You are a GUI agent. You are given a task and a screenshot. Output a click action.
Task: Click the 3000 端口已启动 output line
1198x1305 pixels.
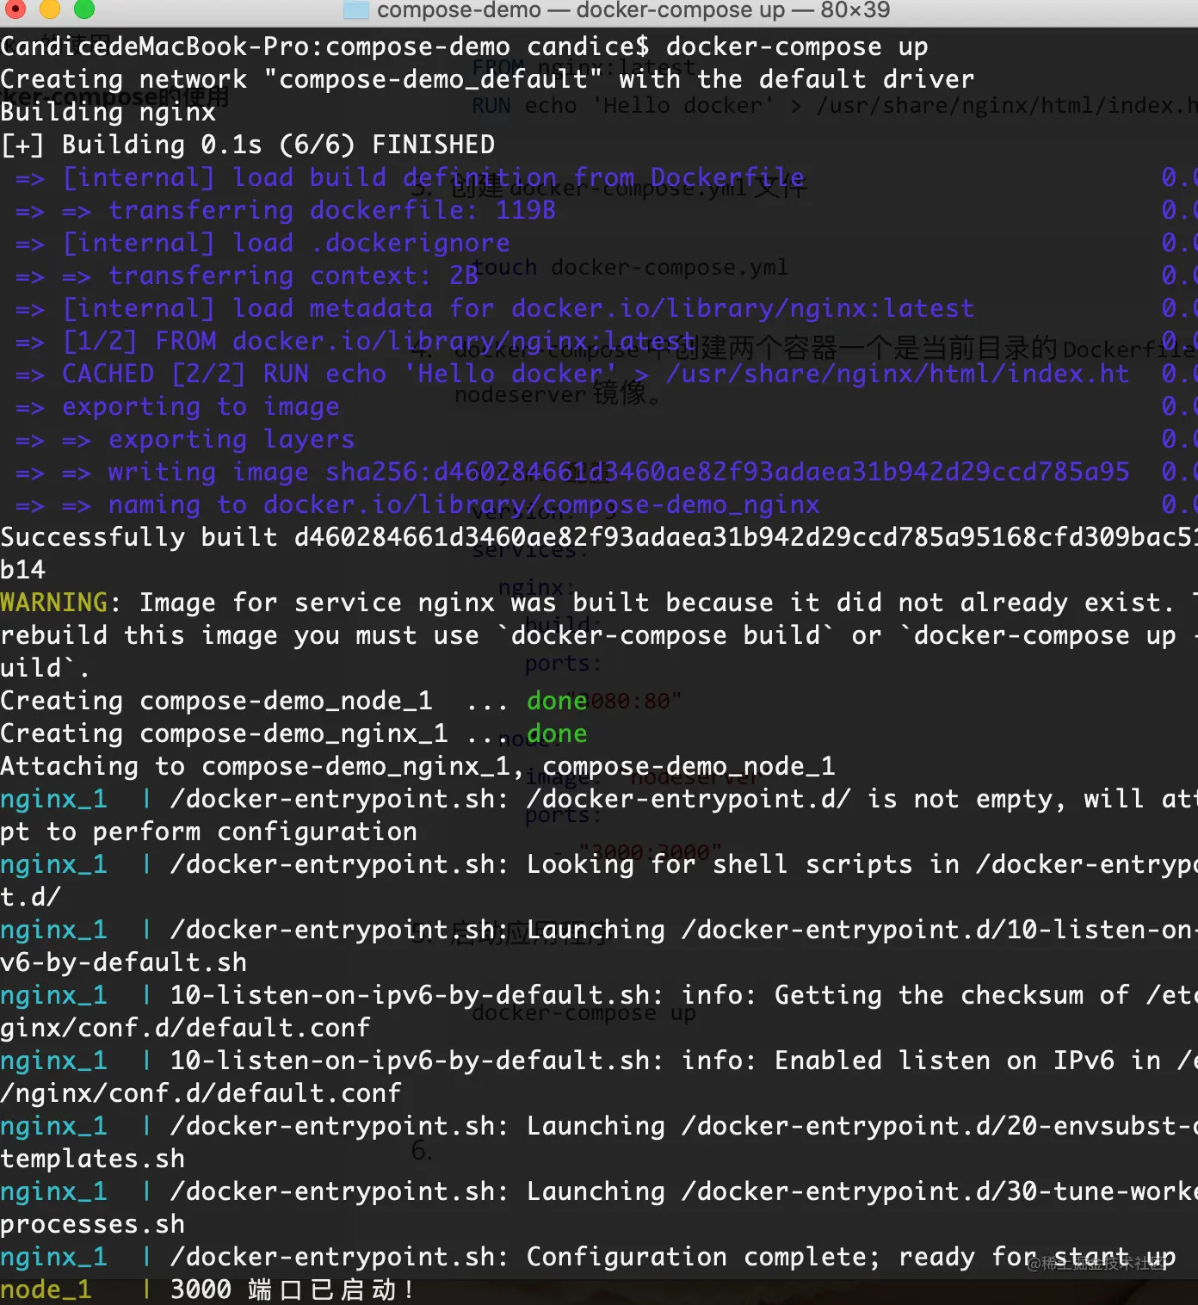click(x=293, y=1289)
